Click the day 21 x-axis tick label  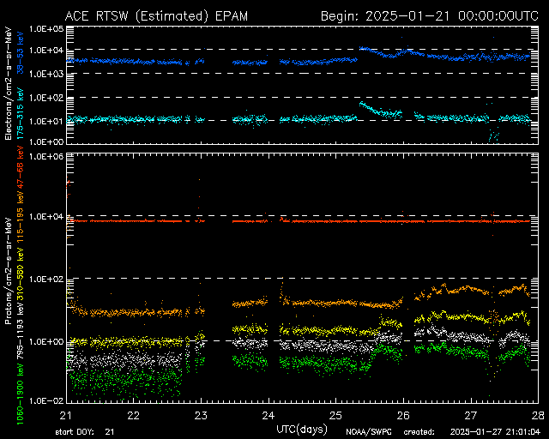pyautogui.click(x=65, y=416)
